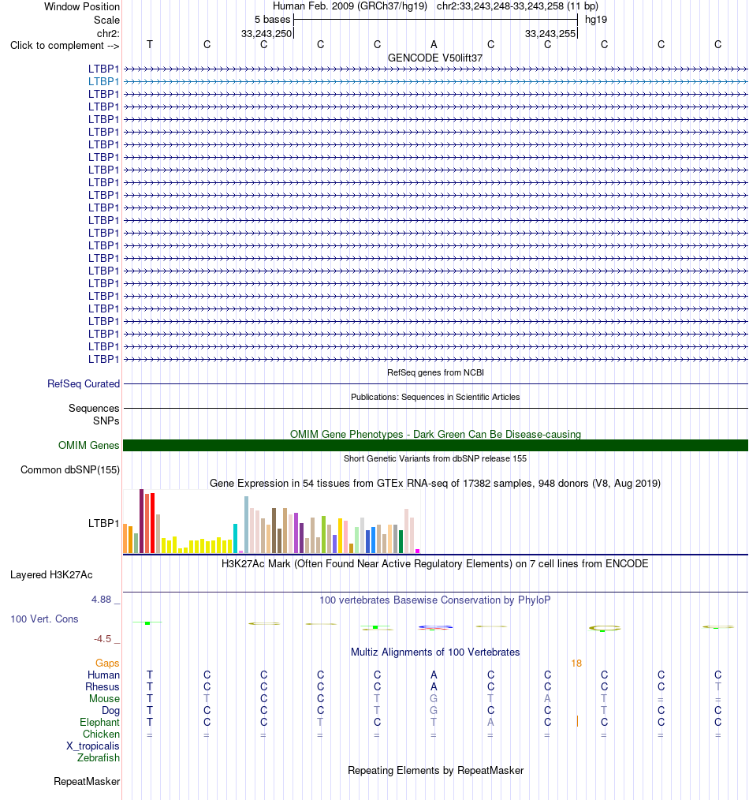Click the Dog species label
The width and height of the screenshot is (749, 800).
click(110, 711)
